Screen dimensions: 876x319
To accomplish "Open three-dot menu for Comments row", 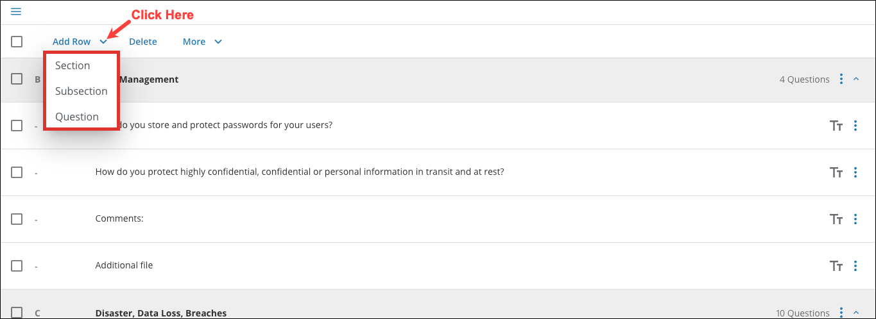I will click(x=855, y=219).
